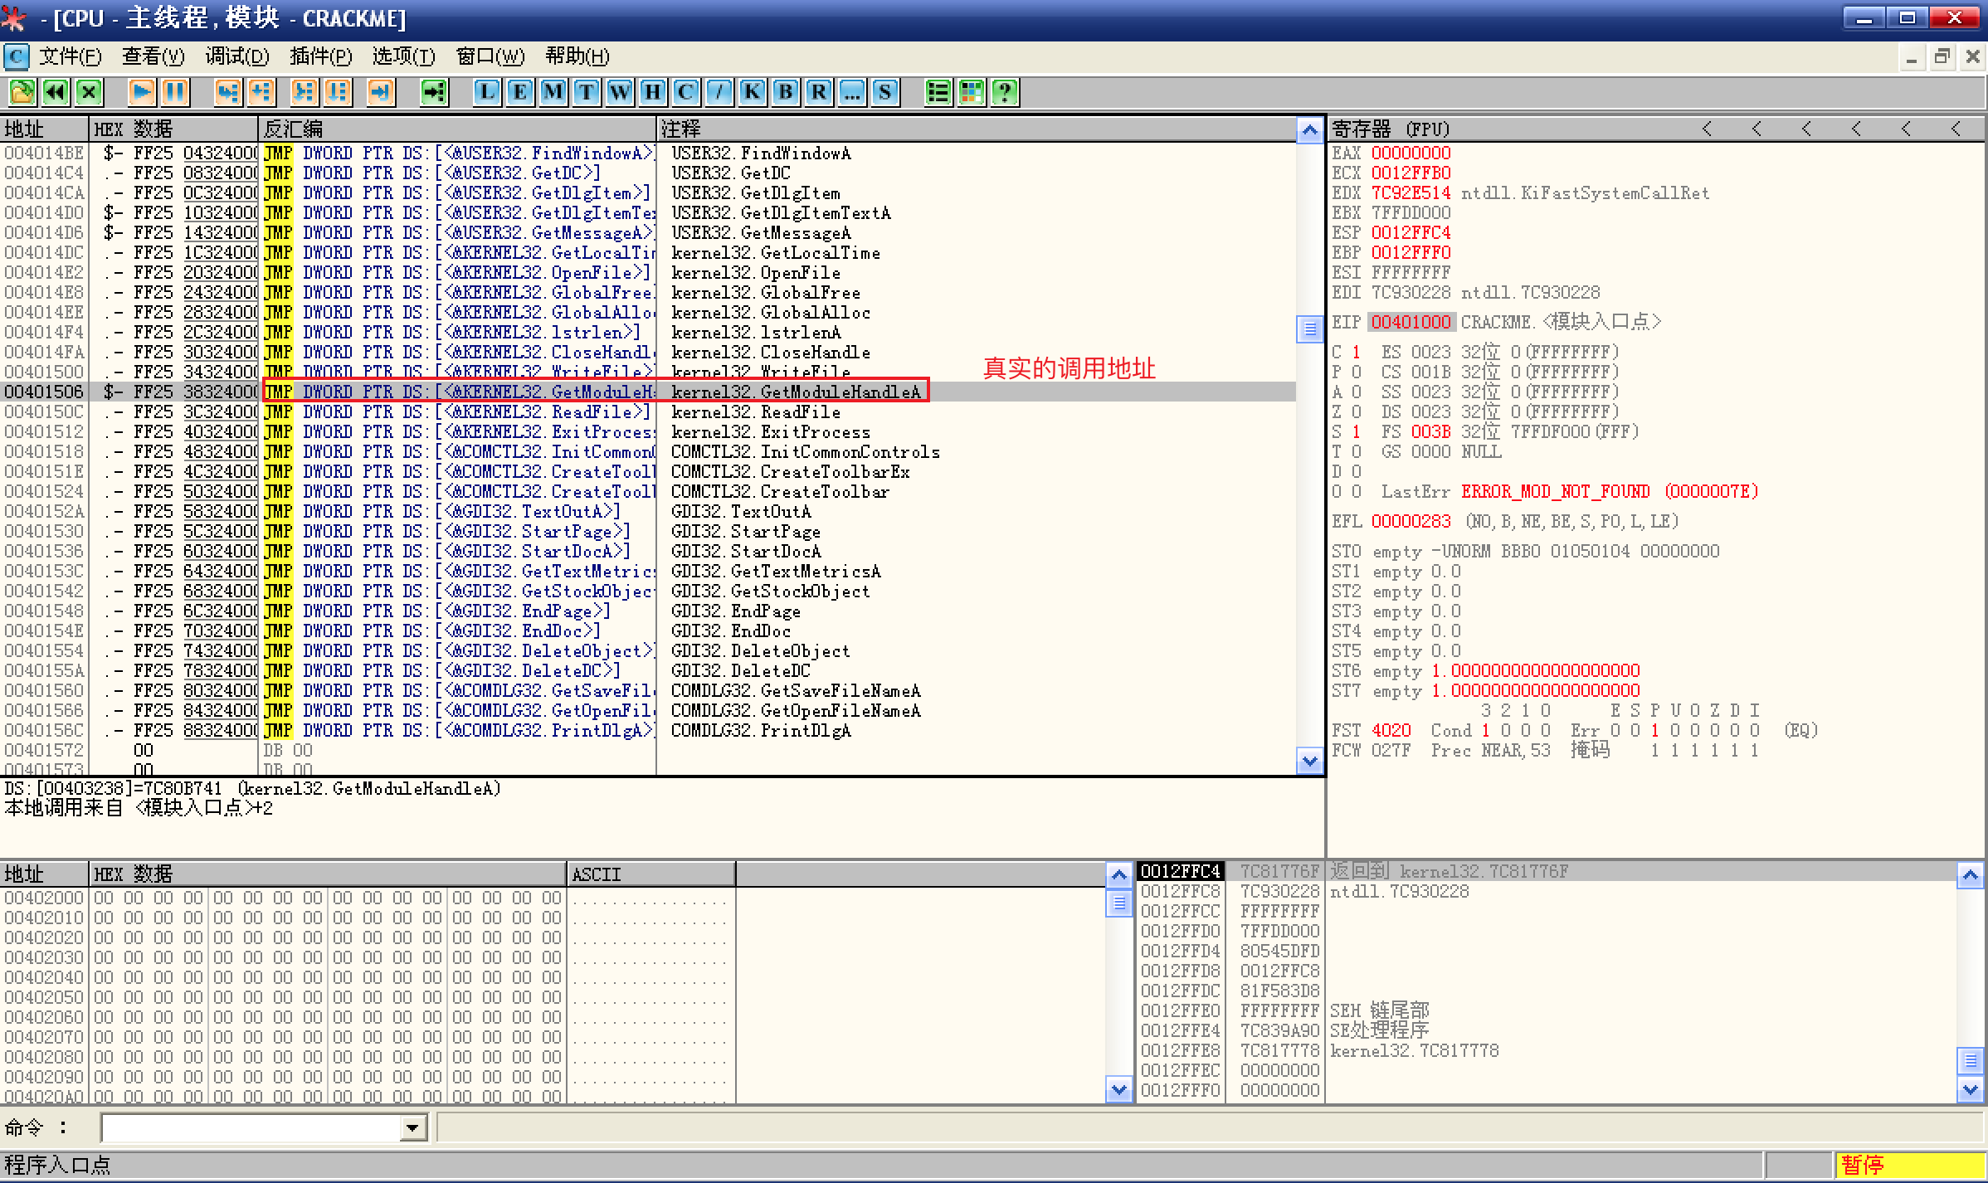Toggle the S sign flag value

point(1357,431)
